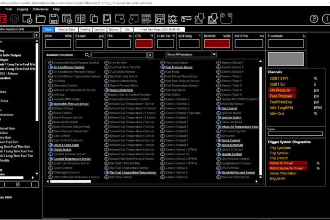Click the info icon at top right
The height and width of the screenshot is (220, 330).
[x=327, y=19]
